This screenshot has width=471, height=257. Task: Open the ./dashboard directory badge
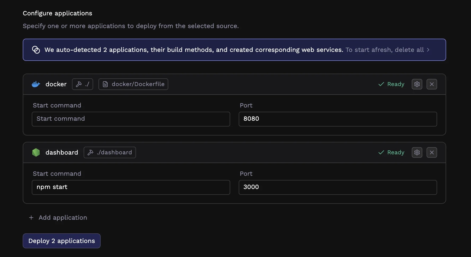tap(110, 152)
